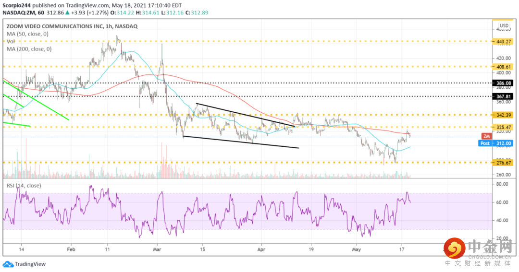Click the 260.00 price scale value
The height and width of the screenshot is (272, 519).
[x=503, y=175]
